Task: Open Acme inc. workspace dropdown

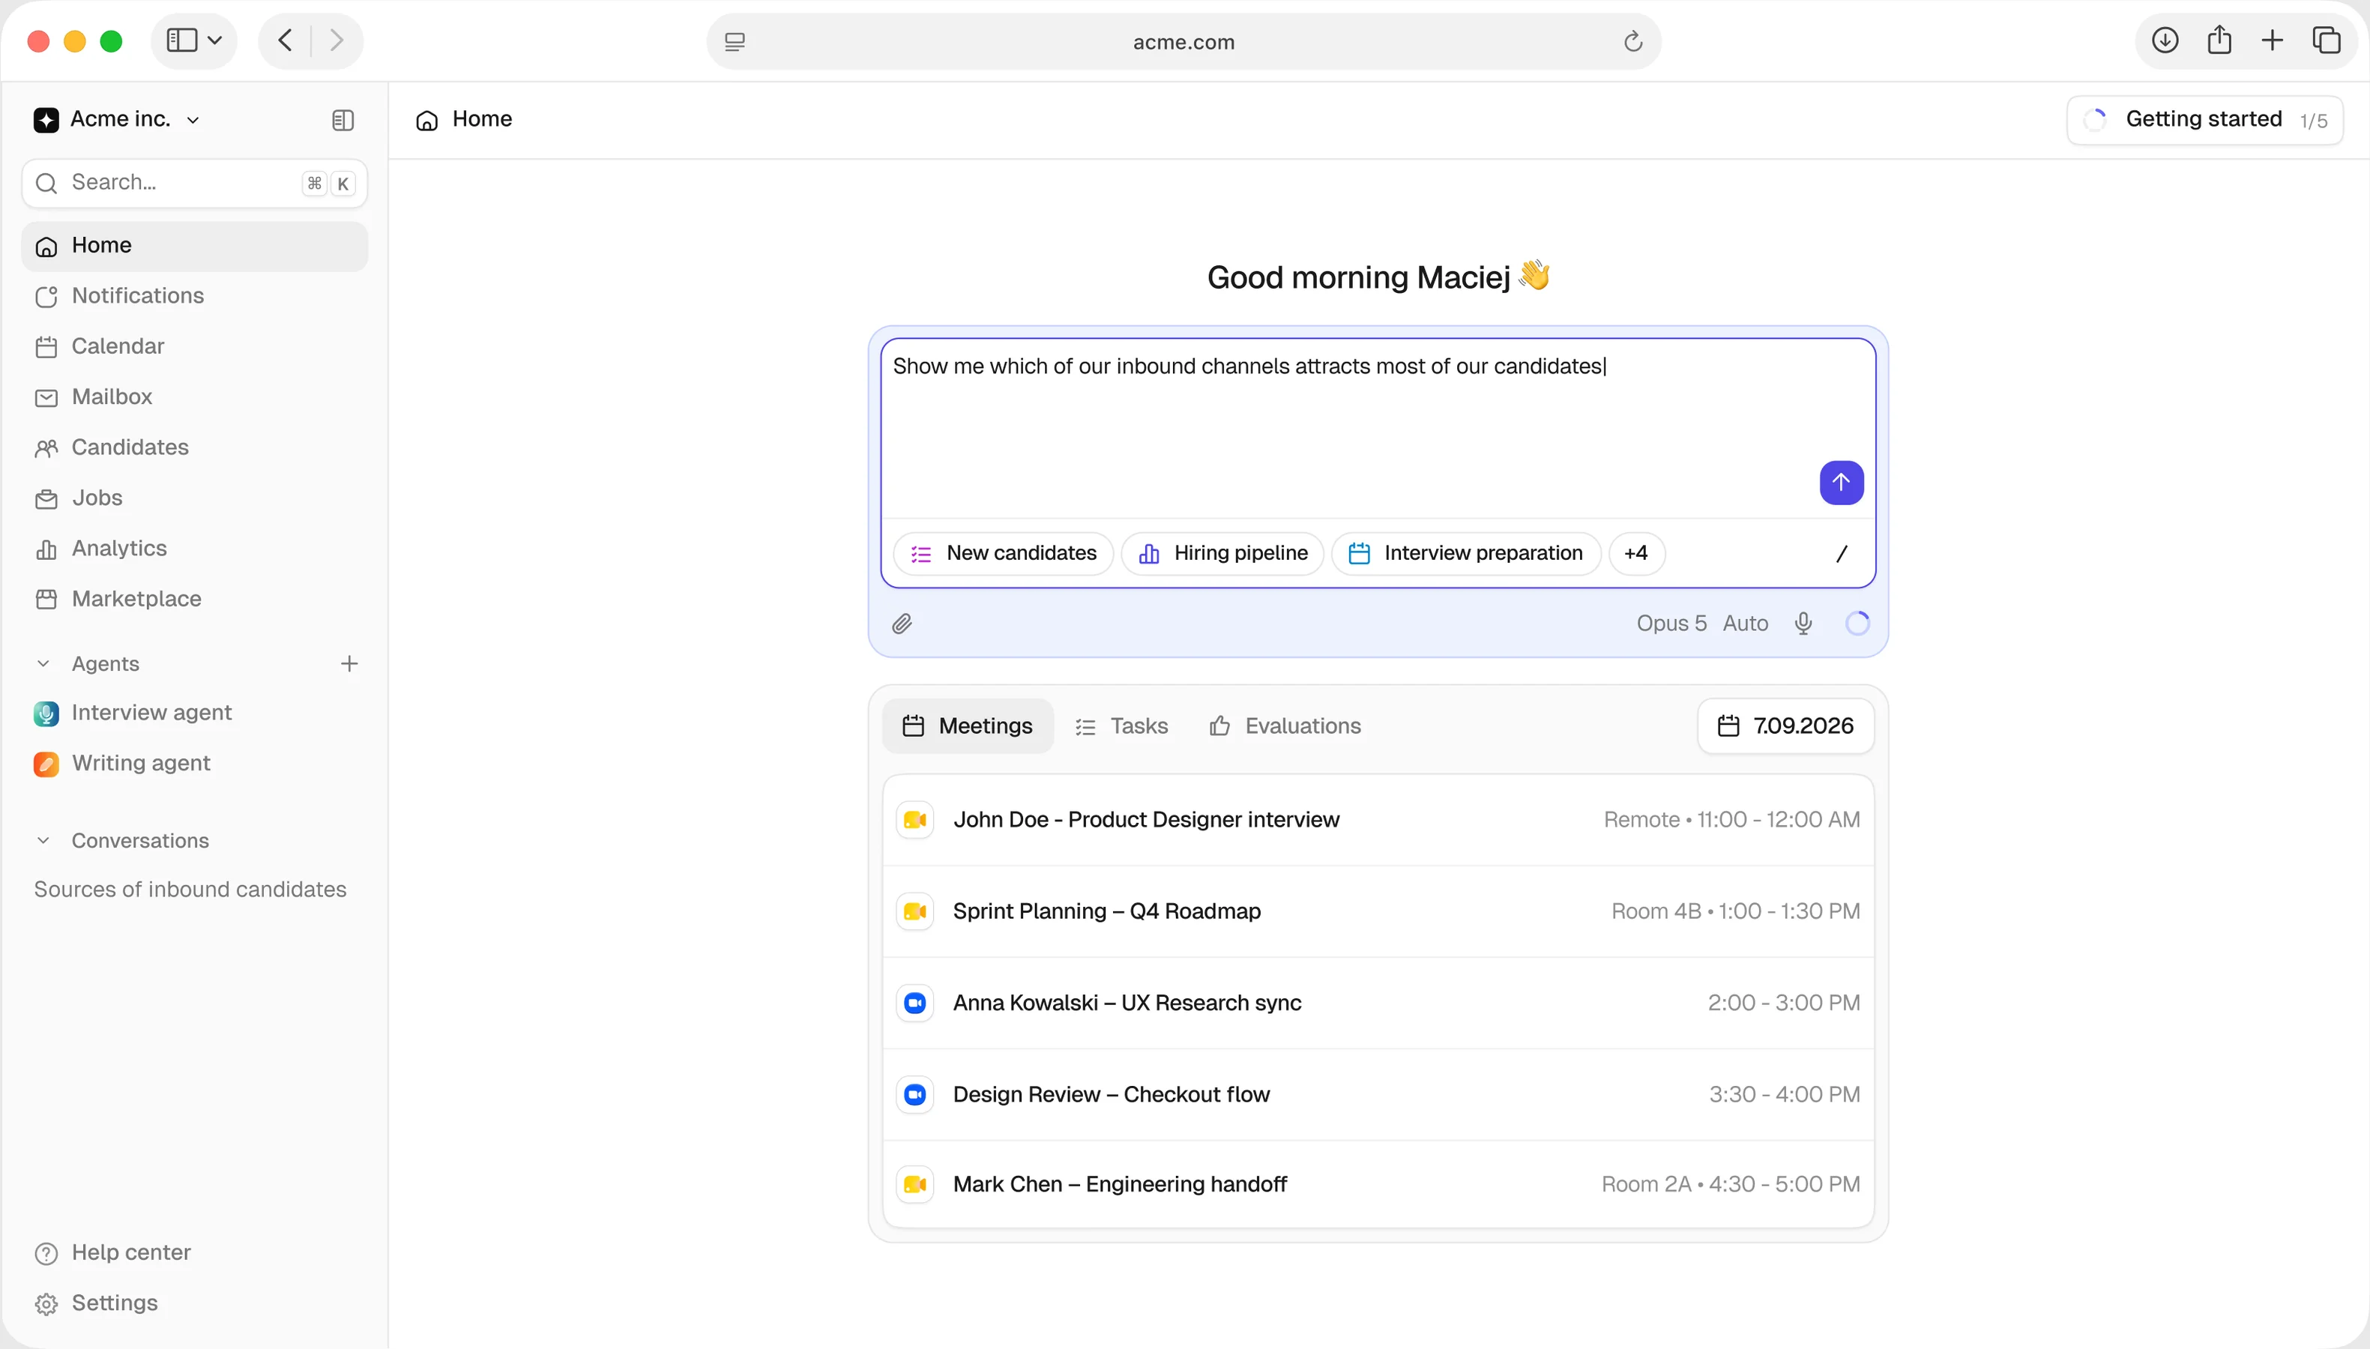Action: [117, 119]
